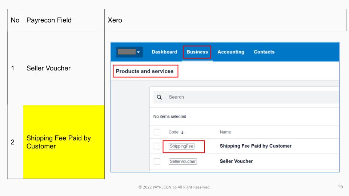This screenshot has height=196, width=349.
Task: Go to the Dashboard tab
Action: point(164,52)
